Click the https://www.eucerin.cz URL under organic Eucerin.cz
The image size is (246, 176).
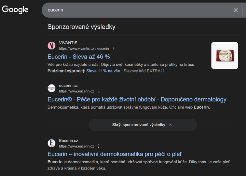(x=76, y=146)
